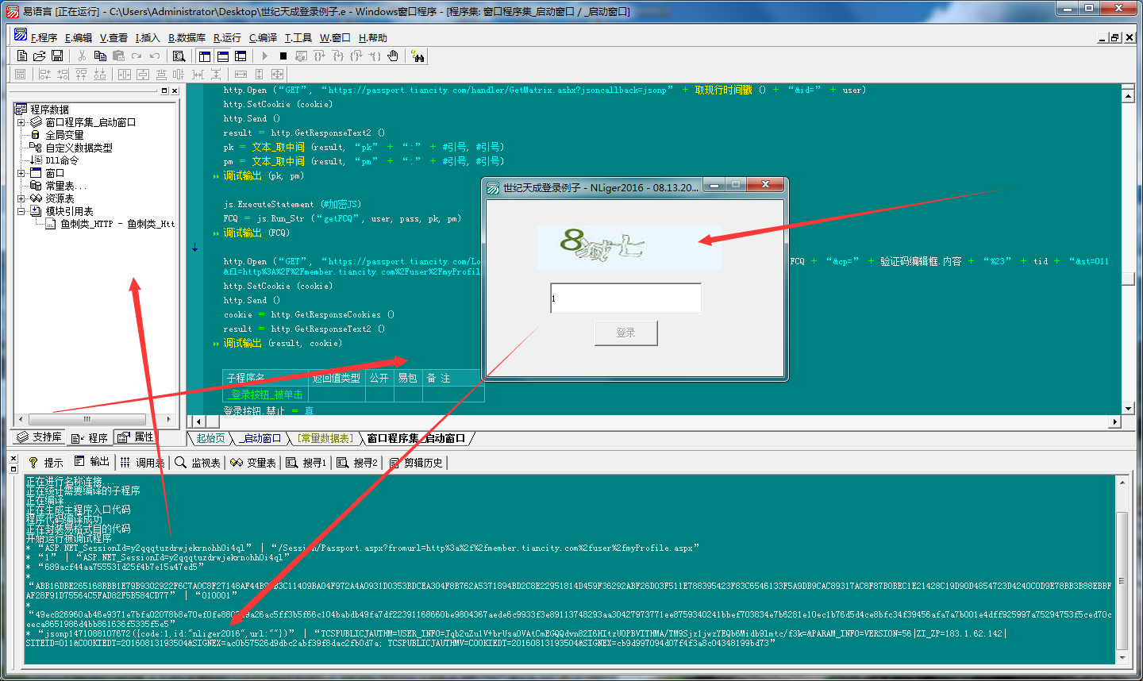The width and height of the screenshot is (1143, 681).
Task: Expand the 资源表 tree node
Action: (x=21, y=198)
